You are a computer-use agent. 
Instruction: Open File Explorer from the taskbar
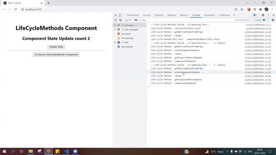[x=31, y=151]
